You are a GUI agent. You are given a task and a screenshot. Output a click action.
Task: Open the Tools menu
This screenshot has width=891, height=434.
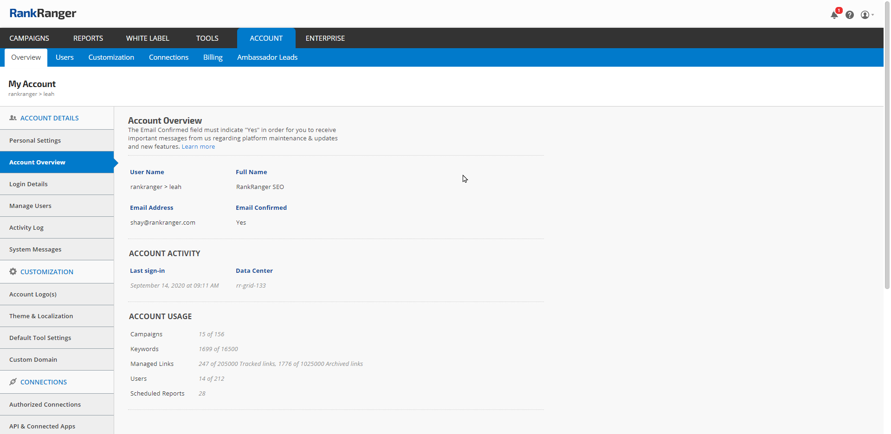tap(207, 38)
